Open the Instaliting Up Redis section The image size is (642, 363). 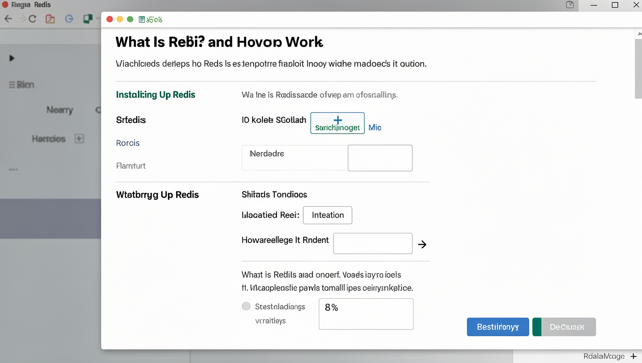(x=156, y=95)
